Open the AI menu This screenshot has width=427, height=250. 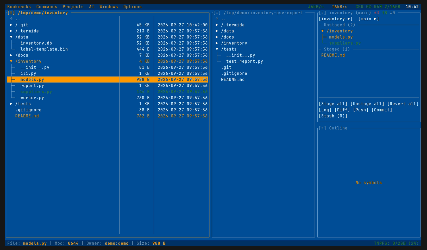click(x=92, y=7)
